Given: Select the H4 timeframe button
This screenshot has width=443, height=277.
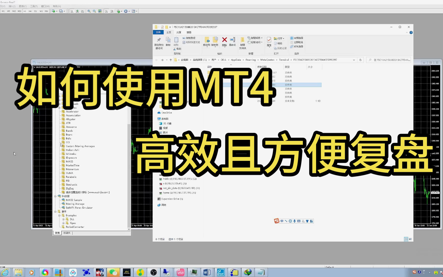Looking at the screenshot, I should pyautogui.click(x=30, y=11).
